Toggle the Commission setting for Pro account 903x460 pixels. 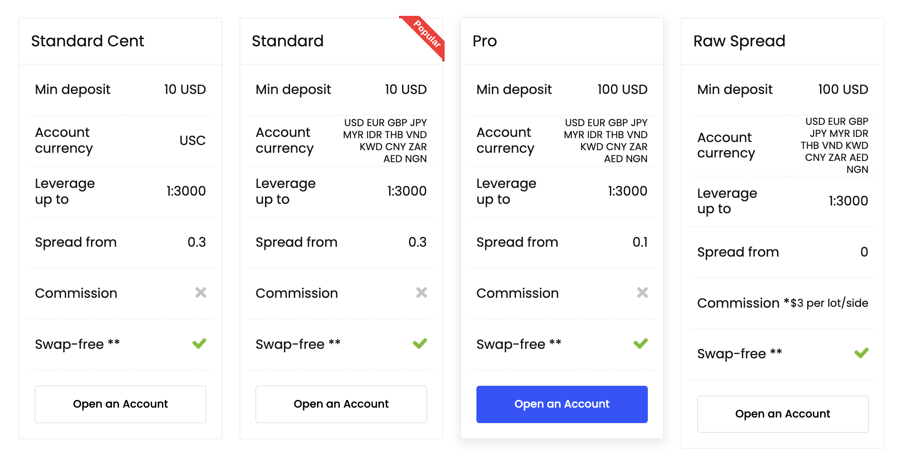pyautogui.click(x=641, y=293)
